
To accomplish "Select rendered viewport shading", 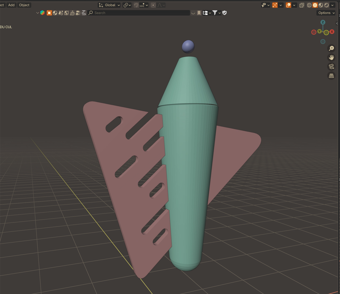I will coord(327,5).
